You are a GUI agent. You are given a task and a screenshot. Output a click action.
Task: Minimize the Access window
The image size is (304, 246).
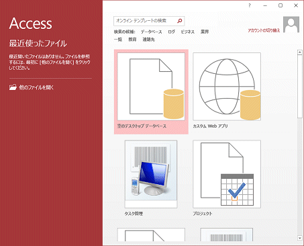265,5
